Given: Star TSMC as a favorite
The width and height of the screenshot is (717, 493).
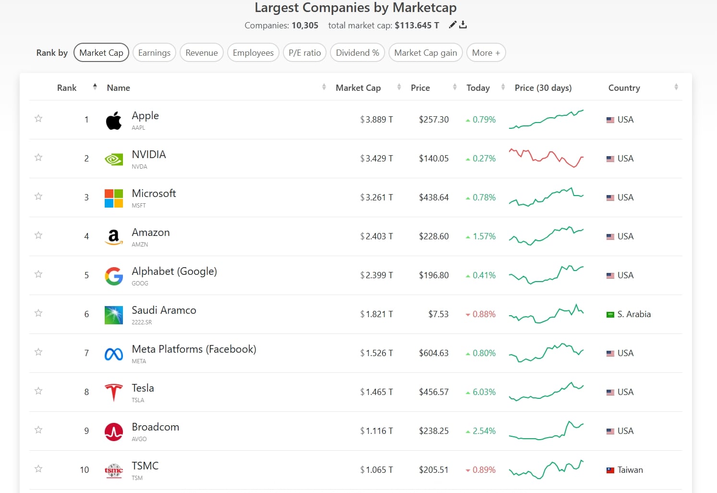Looking at the screenshot, I should tap(38, 468).
